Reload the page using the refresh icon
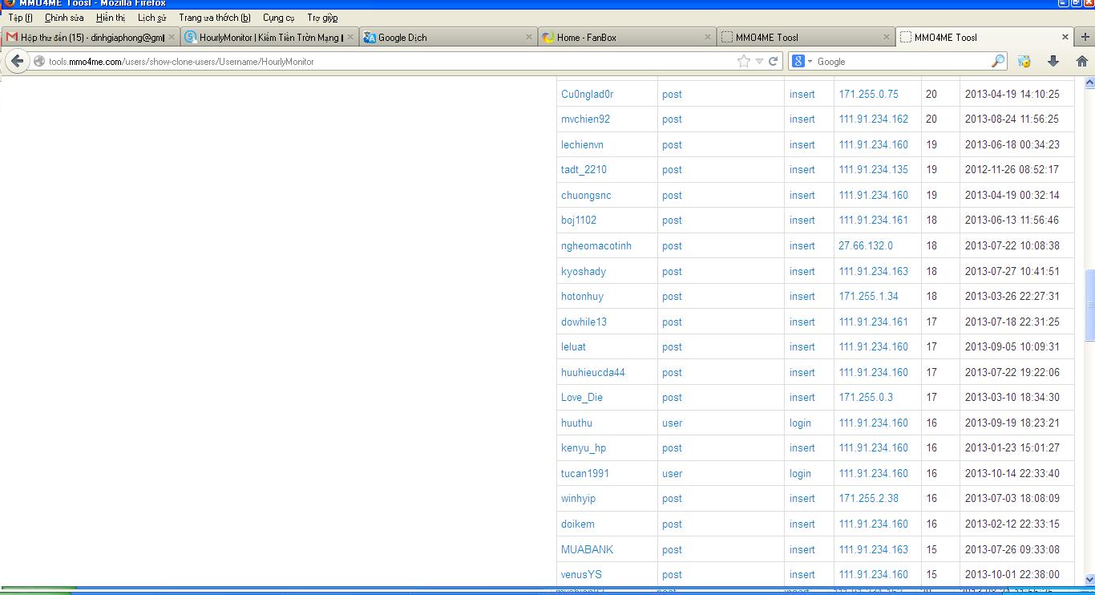The image size is (1095, 595). (x=774, y=61)
